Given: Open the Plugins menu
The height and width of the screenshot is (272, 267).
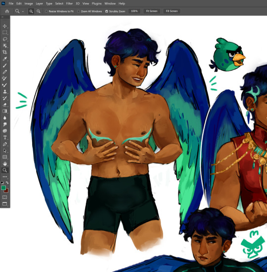Looking at the screenshot, I should point(96,3).
